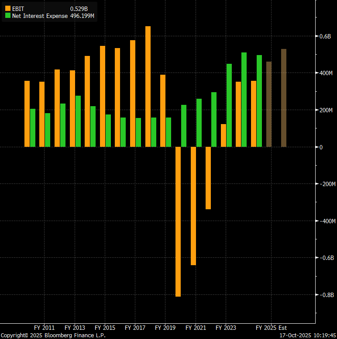Click the FY 2015 axis label
The height and width of the screenshot is (339, 337).
pyautogui.click(x=105, y=328)
